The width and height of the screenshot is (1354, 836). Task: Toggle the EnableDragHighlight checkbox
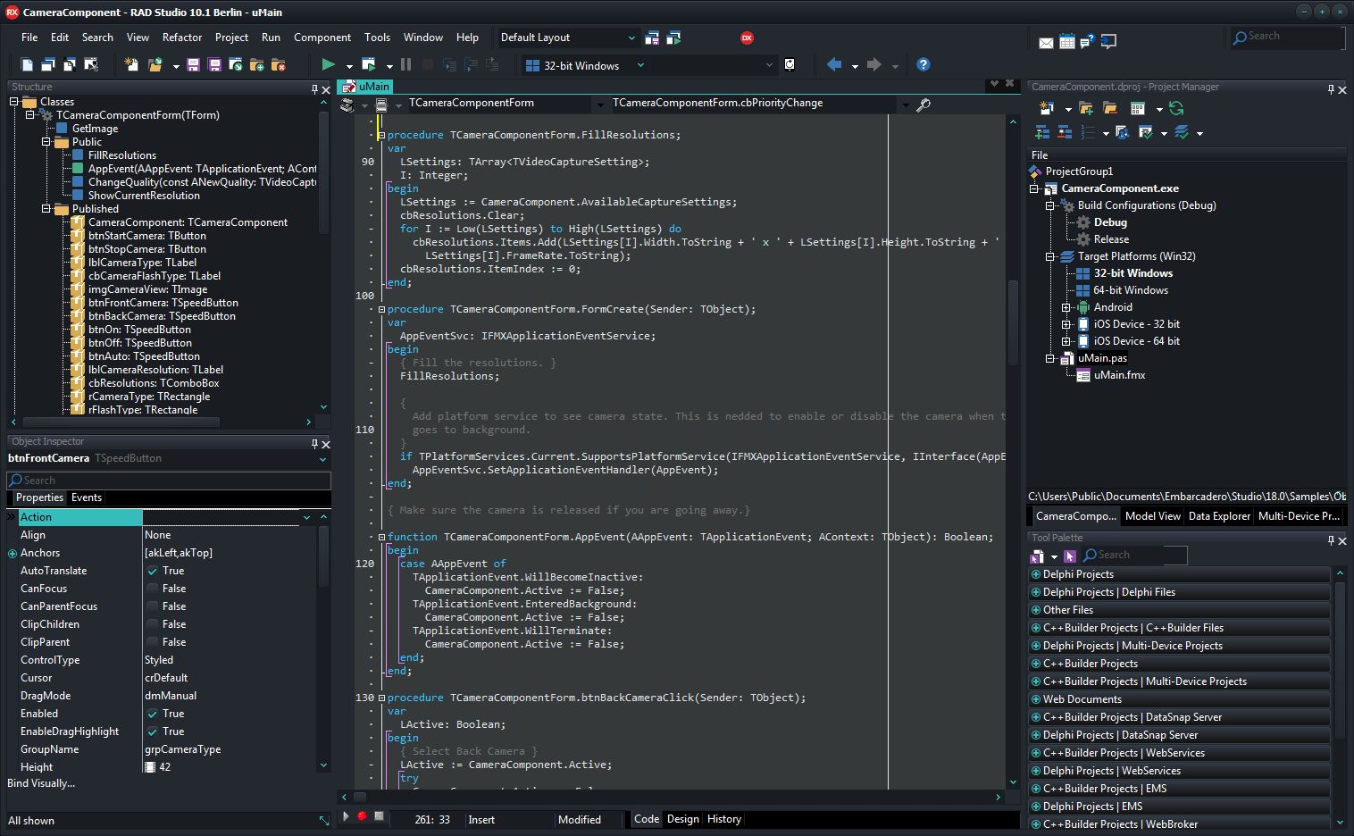click(x=153, y=731)
